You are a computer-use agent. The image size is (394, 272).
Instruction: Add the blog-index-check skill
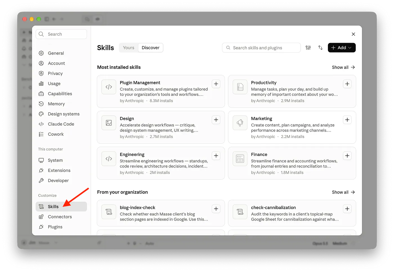click(216, 209)
